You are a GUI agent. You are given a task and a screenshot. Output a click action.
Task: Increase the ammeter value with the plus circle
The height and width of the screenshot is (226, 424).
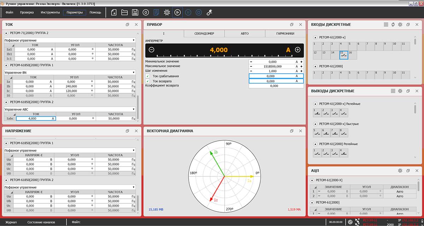[x=298, y=50]
